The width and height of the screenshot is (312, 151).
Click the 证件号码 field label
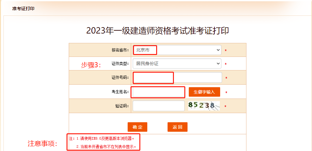coord(120,78)
